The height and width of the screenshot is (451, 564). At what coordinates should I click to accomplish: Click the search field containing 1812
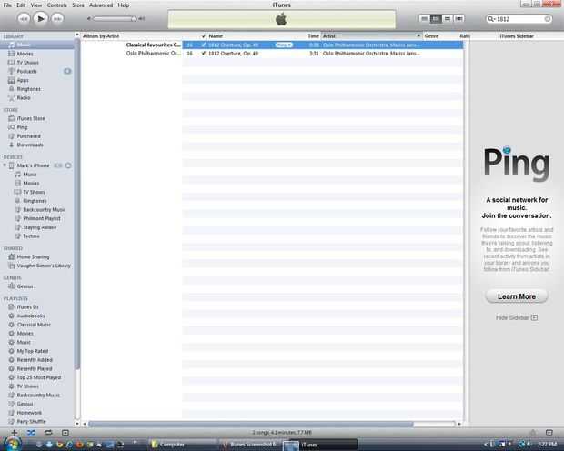[519, 19]
